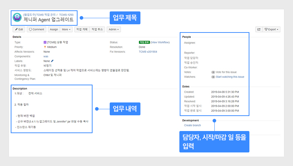The width and height of the screenshot is (293, 166).
Task: Click the Create branch link
Action: tap(192, 125)
